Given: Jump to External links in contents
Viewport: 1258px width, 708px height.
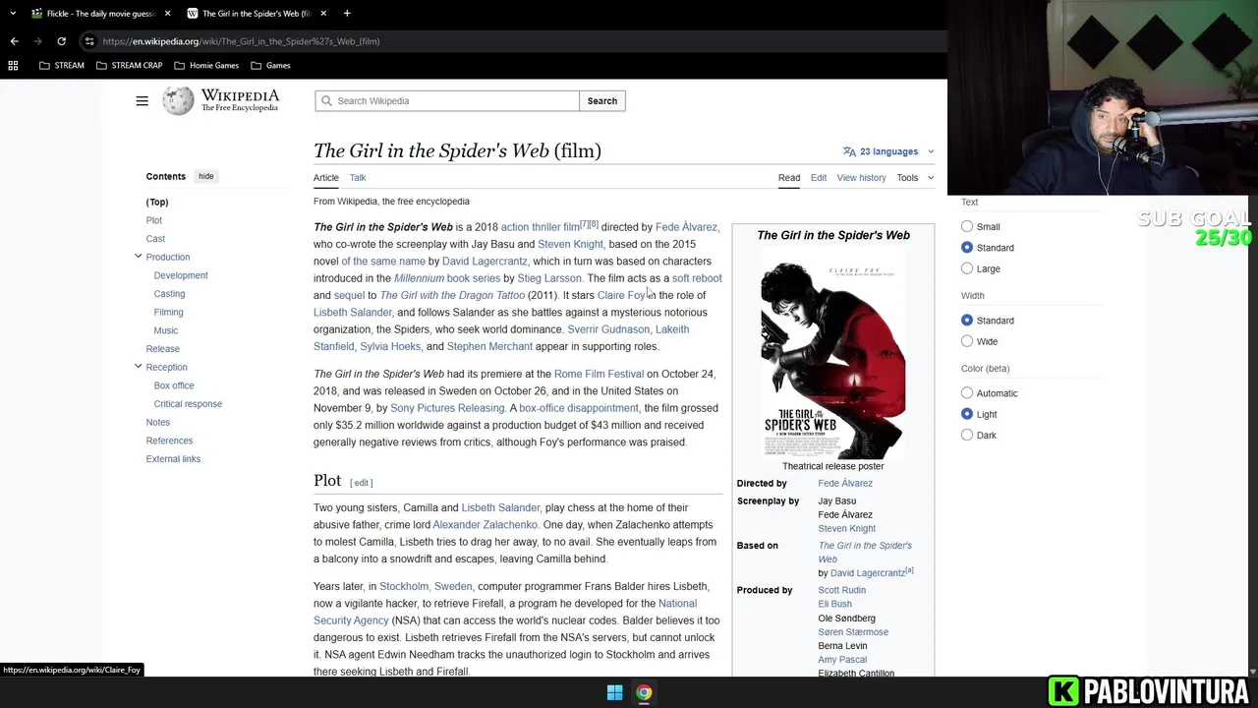Looking at the screenshot, I should click(173, 459).
